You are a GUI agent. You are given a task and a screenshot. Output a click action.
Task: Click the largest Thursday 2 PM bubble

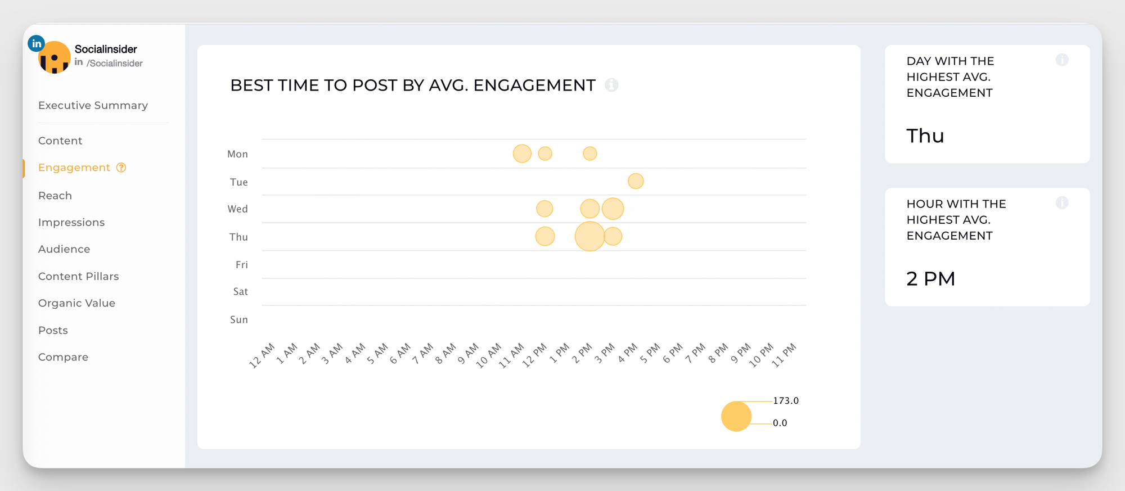pyautogui.click(x=589, y=236)
